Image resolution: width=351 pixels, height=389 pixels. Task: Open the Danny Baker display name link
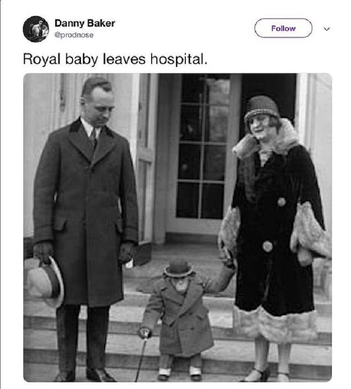(85, 23)
